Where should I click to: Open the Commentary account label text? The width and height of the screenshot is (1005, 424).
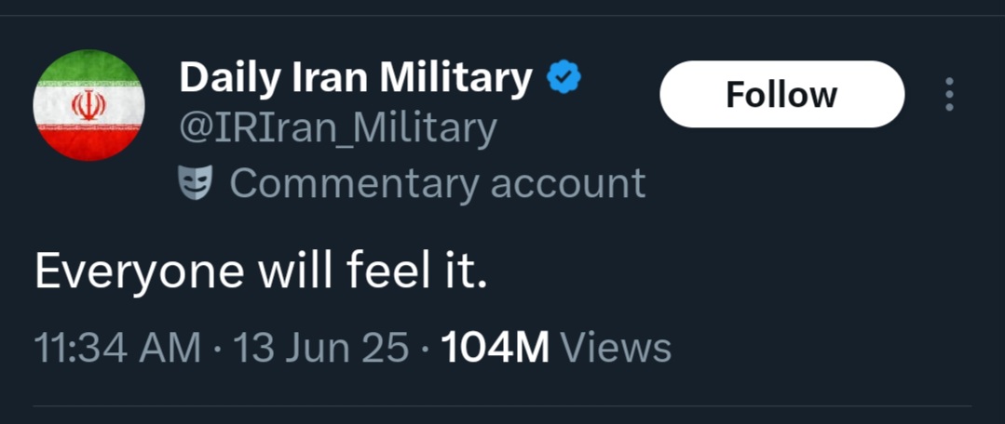point(438,184)
